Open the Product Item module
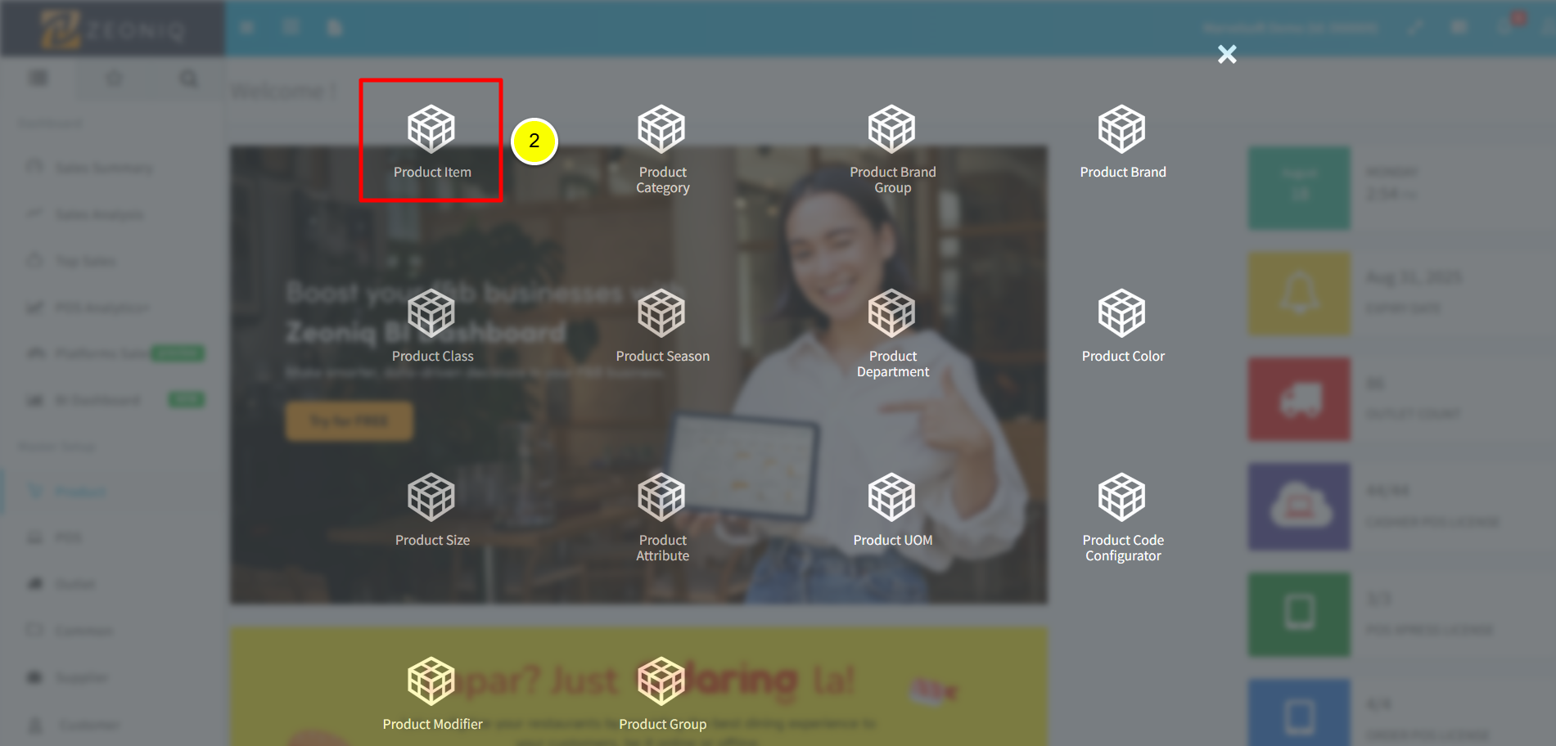 [431, 141]
